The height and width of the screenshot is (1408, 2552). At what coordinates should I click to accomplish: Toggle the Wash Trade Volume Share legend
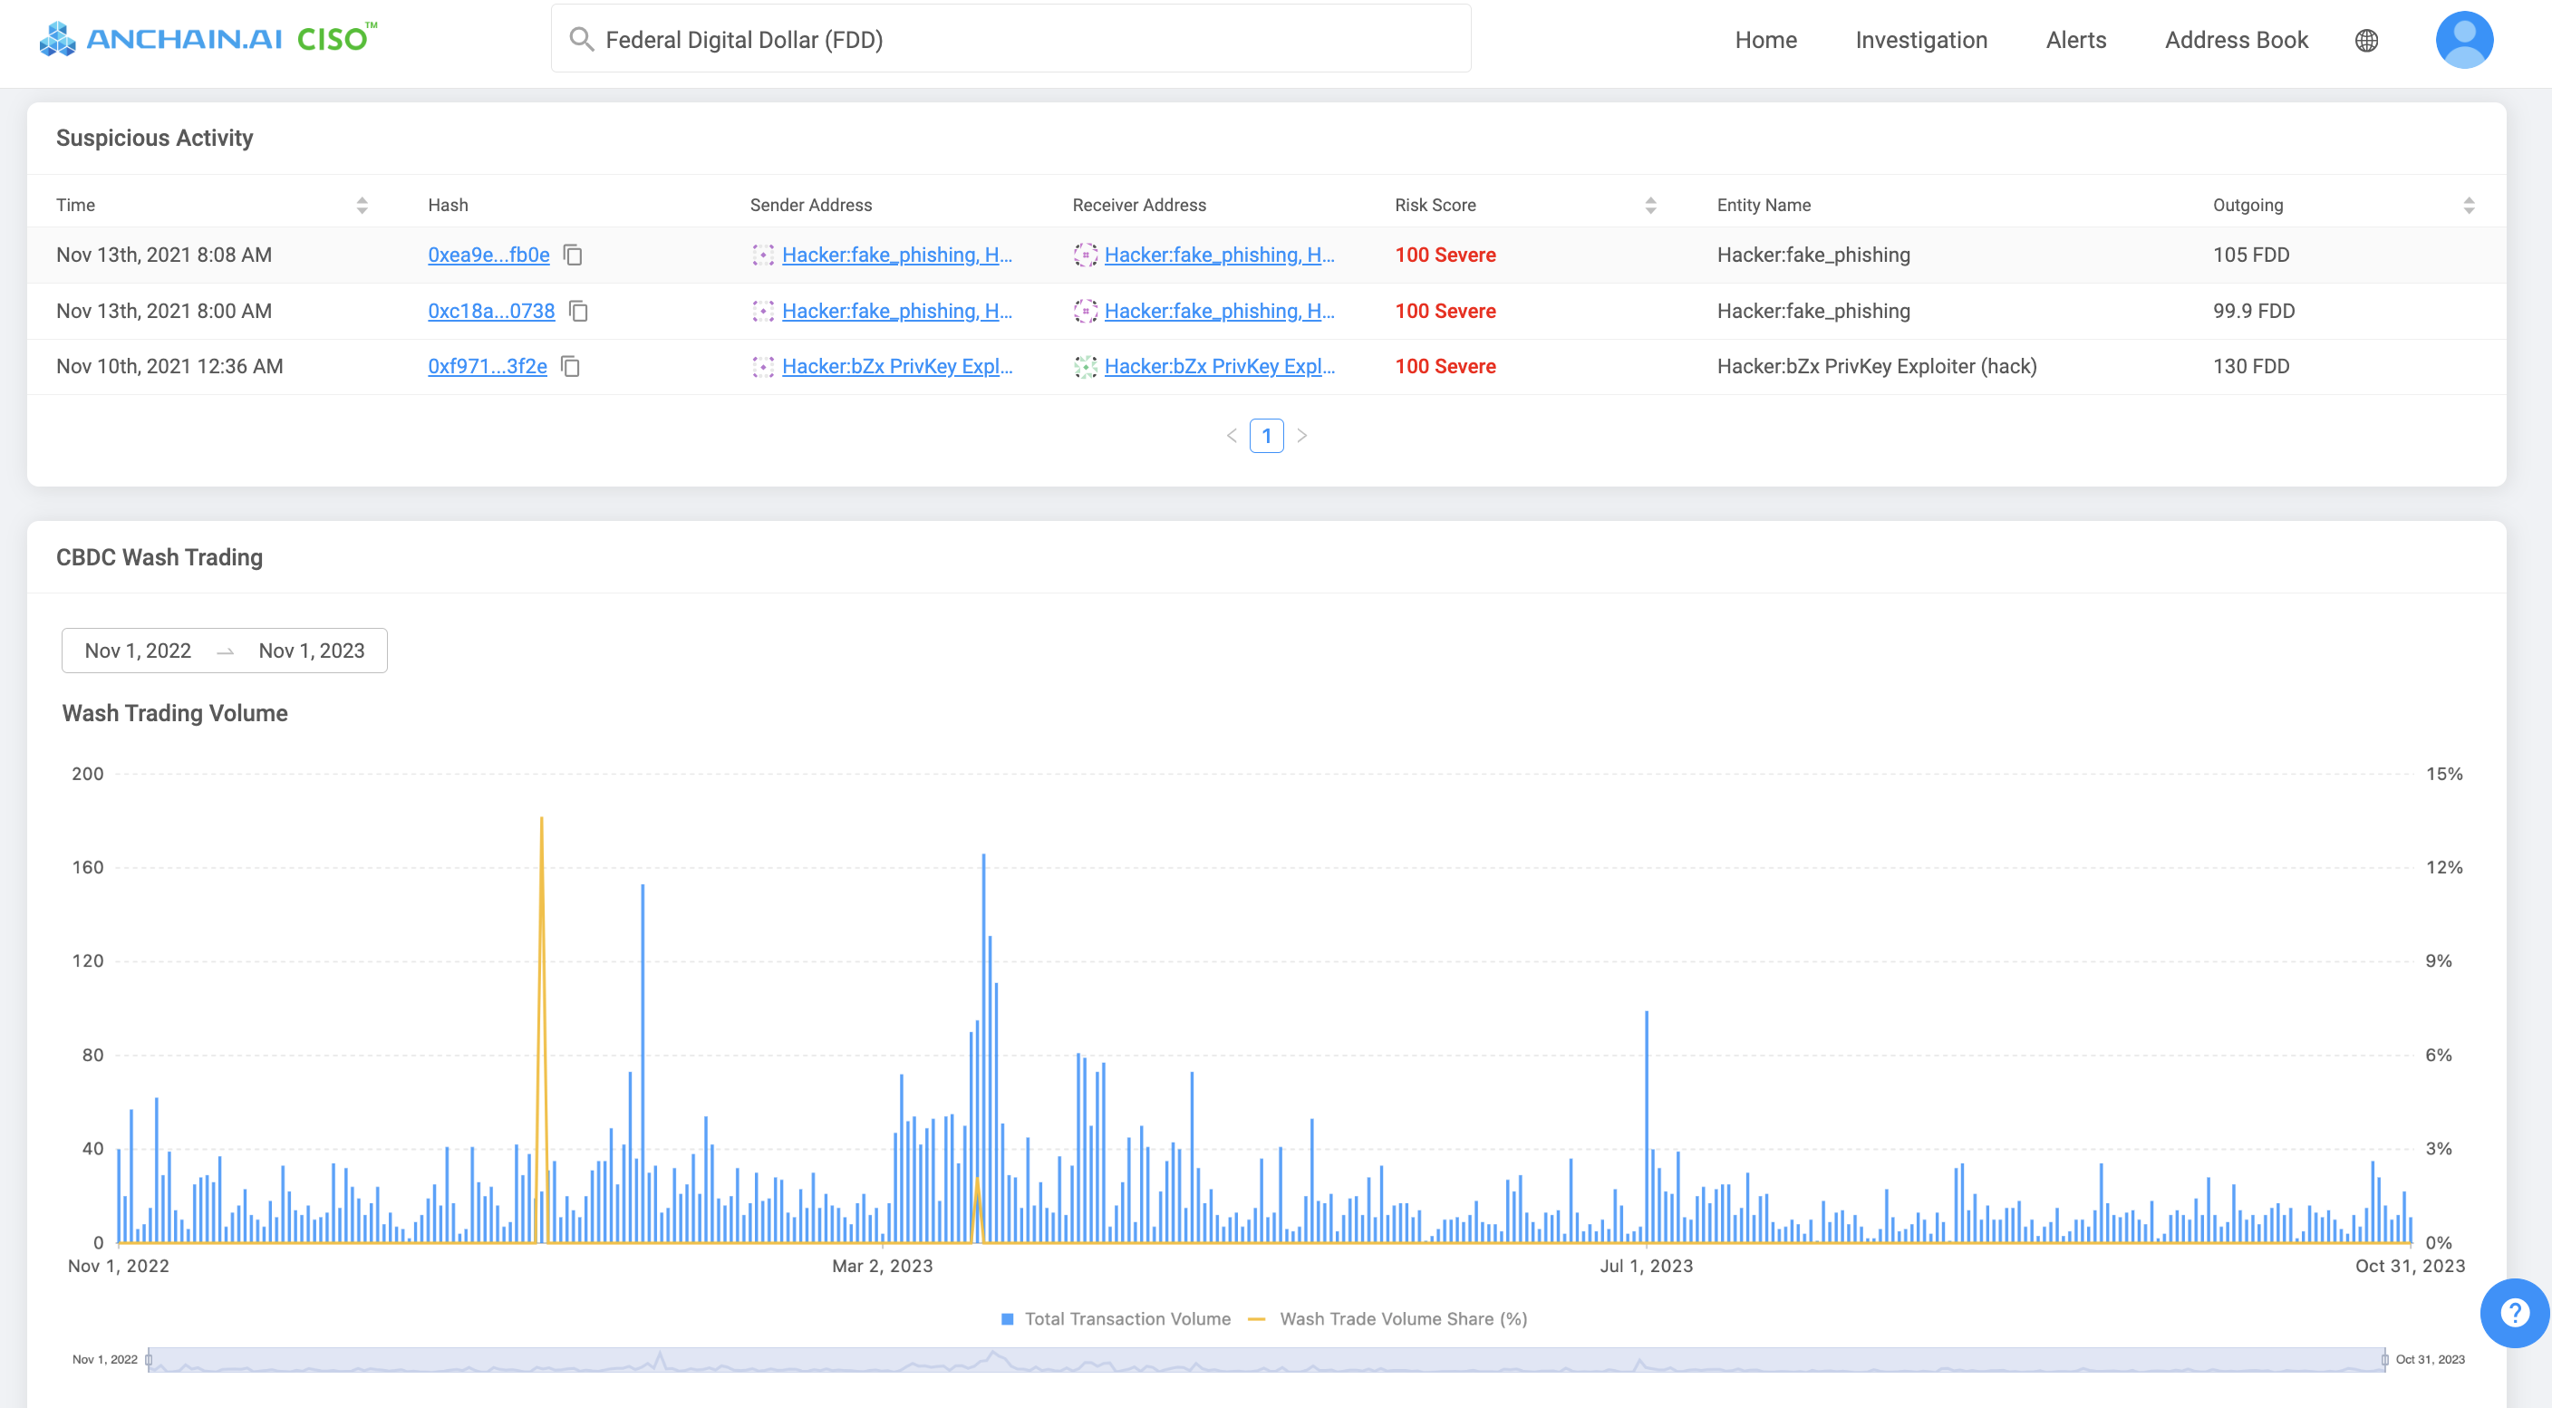[1392, 1318]
